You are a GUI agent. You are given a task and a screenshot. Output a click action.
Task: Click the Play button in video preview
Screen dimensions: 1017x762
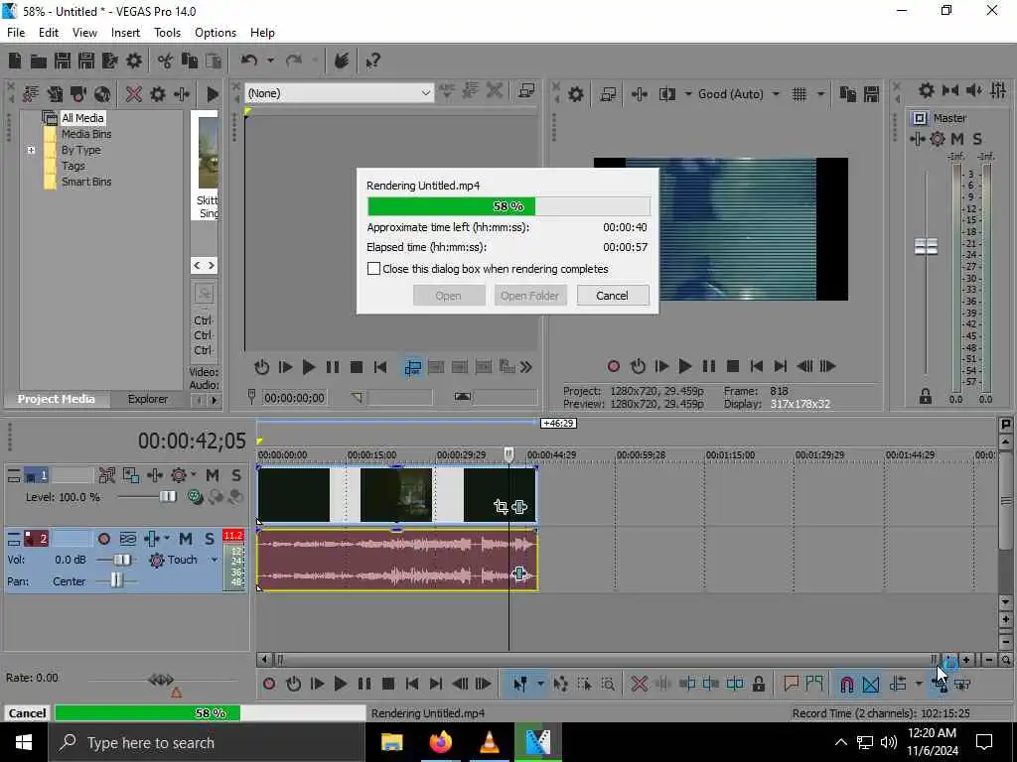(x=684, y=367)
